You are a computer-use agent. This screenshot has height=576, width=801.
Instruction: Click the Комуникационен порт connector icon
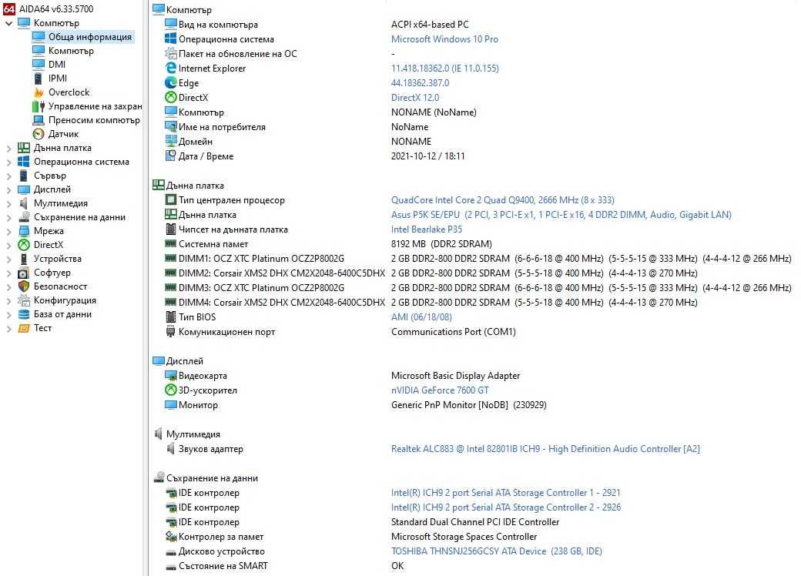point(171,332)
